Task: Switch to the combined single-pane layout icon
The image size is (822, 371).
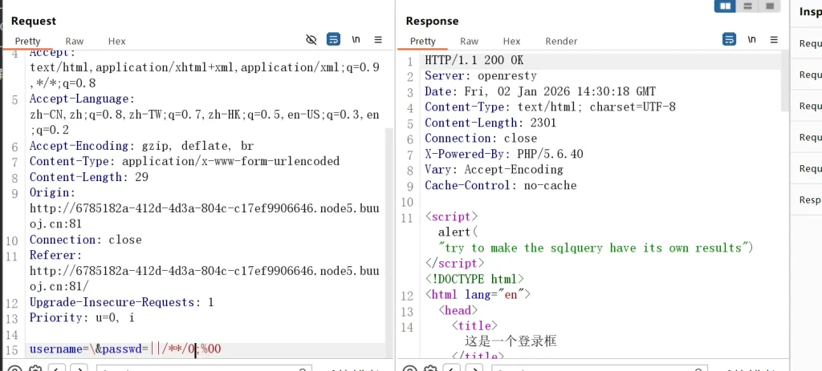Action: coord(769,6)
